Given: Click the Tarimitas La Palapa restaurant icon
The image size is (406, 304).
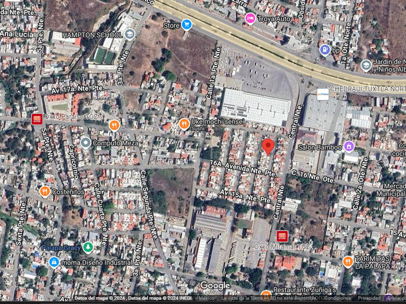Looking at the screenshot, I should coord(348,262).
